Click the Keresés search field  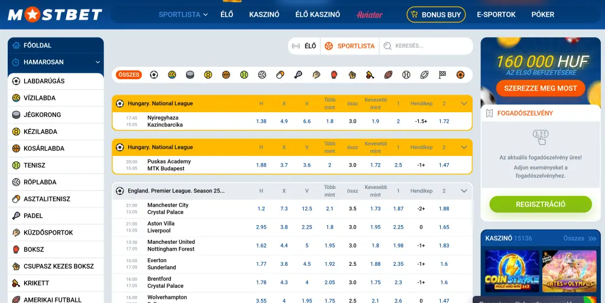click(x=426, y=46)
